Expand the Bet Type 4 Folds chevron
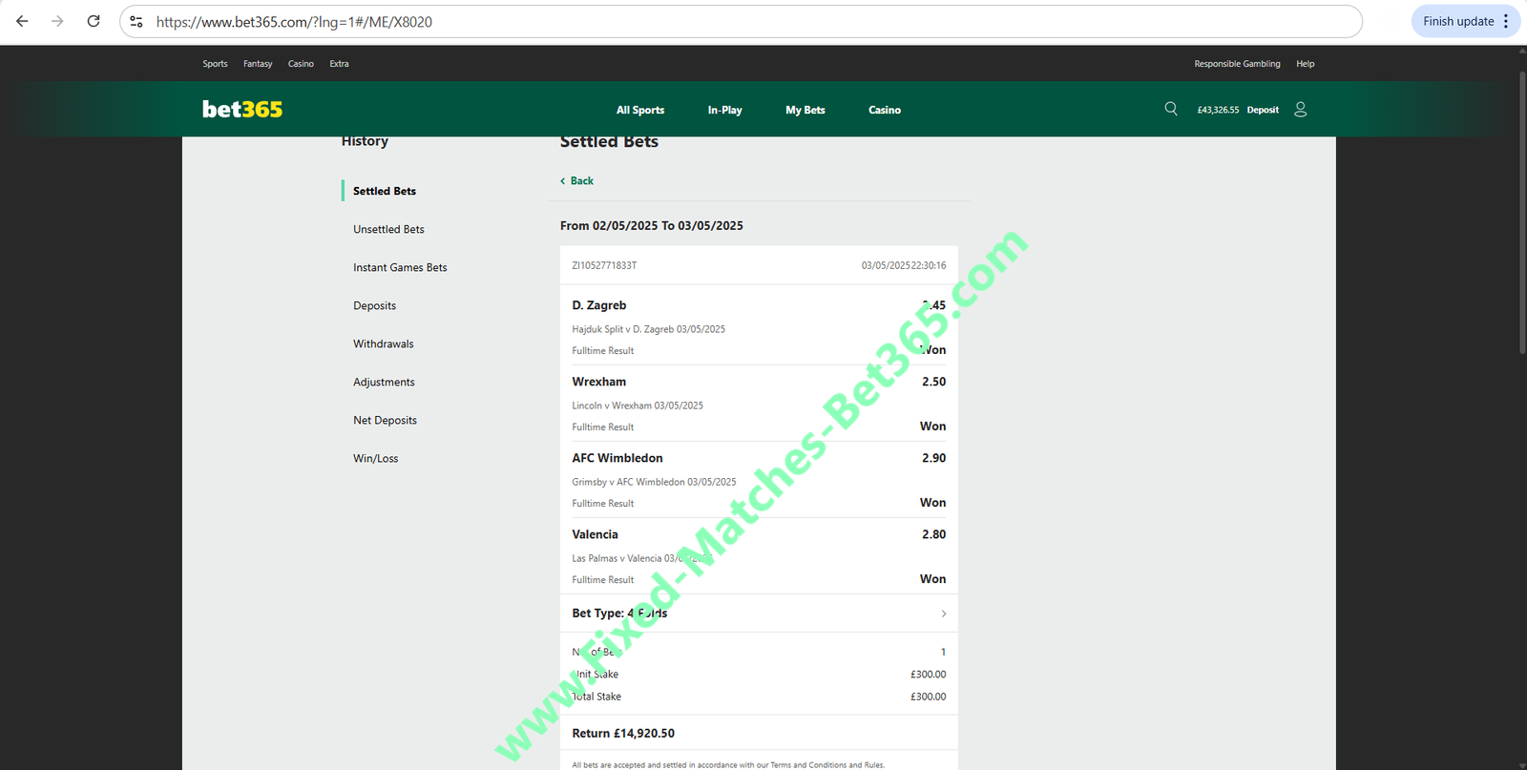Screen dimensions: 1527x770 tap(944, 614)
